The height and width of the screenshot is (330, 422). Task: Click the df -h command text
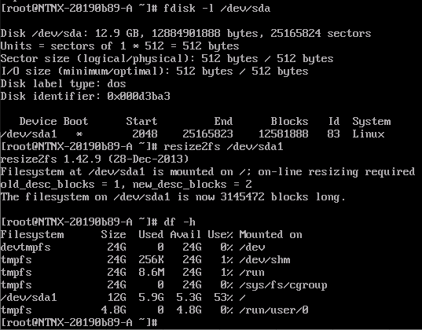179,222
